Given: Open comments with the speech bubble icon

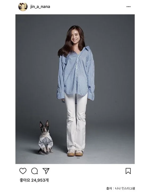Looking at the screenshot, I should (34, 171).
